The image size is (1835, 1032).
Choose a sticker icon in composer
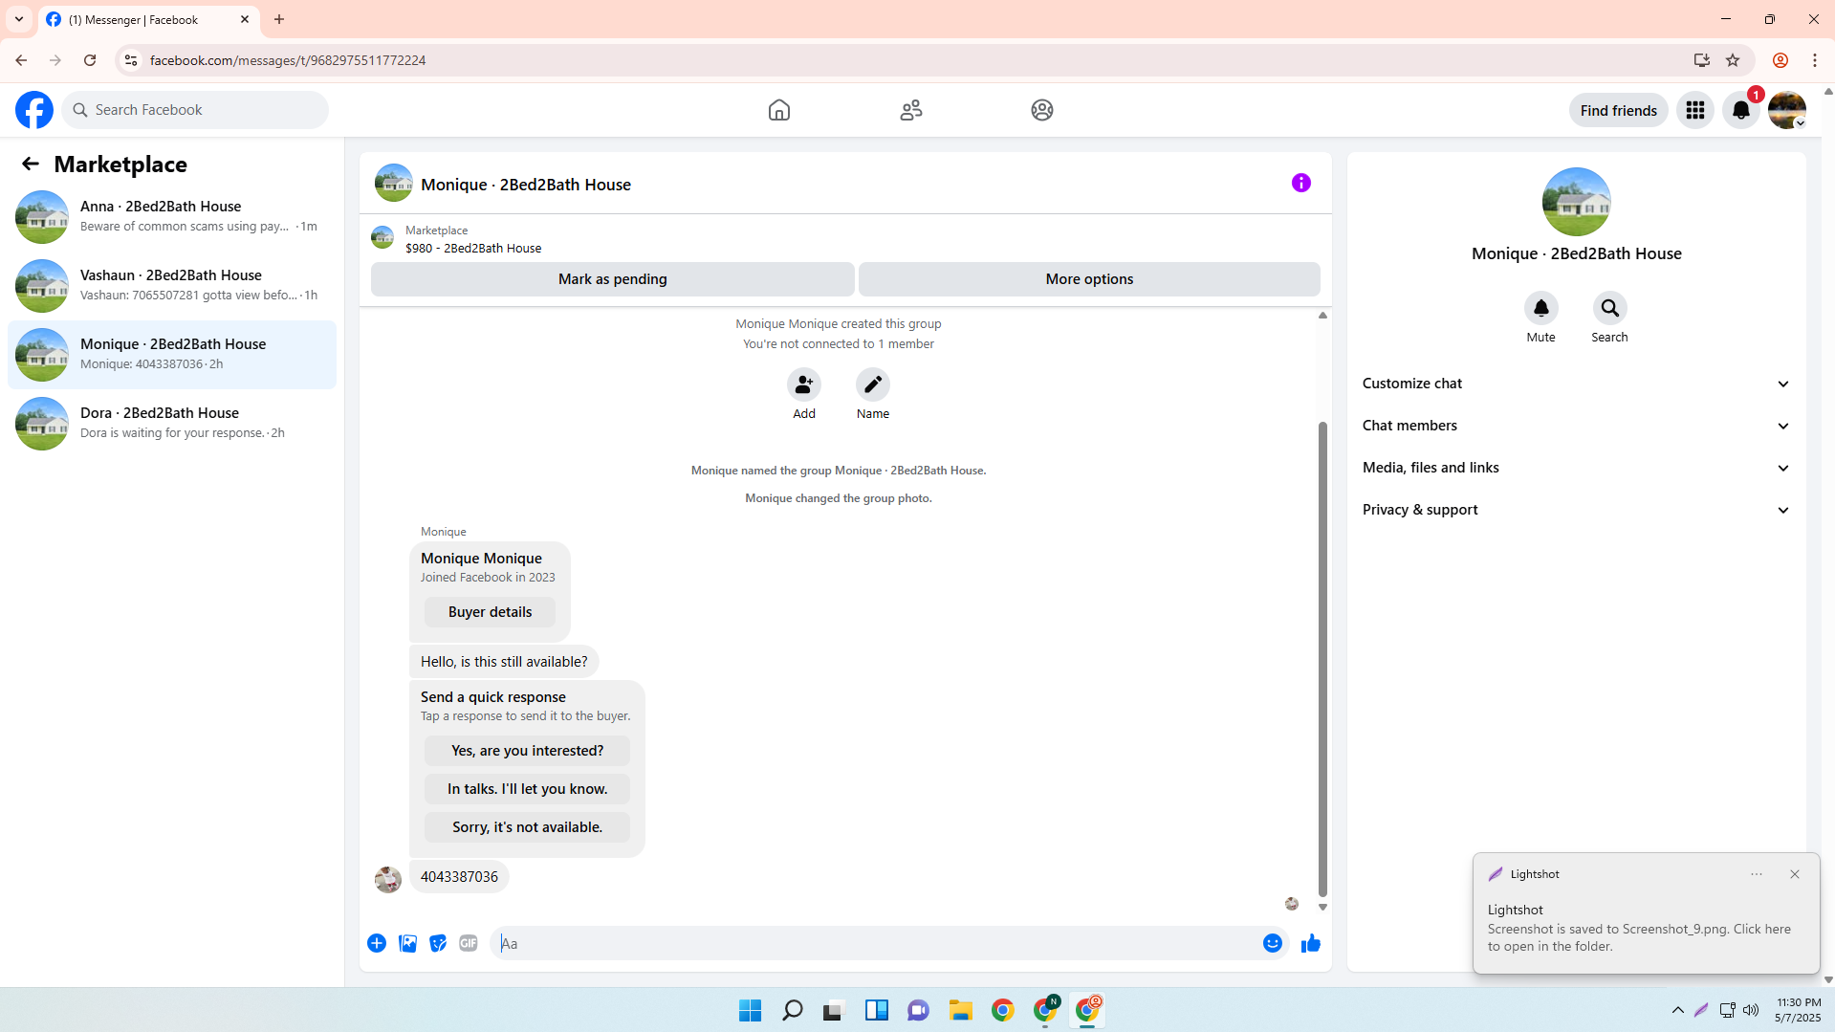438,943
